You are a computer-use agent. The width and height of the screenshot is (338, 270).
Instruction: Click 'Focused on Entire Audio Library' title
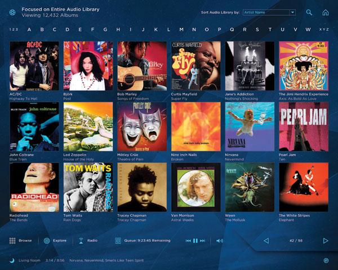coord(61,10)
